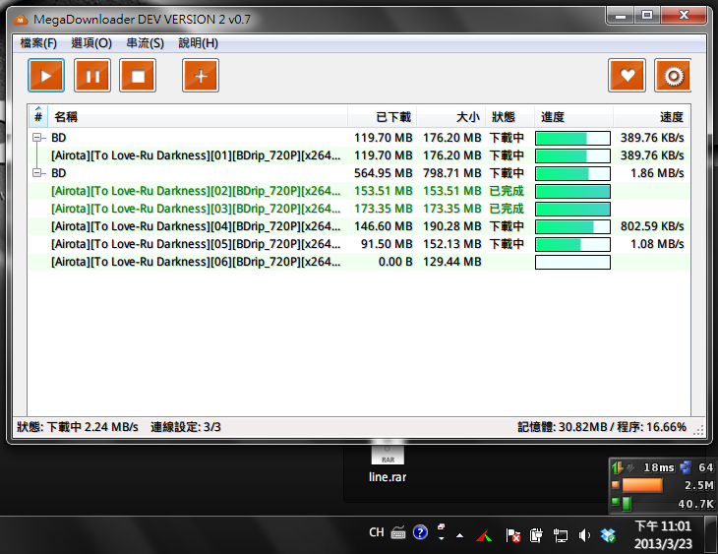The width and height of the screenshot is (718, 554).
Task: Click the 129.44 MB size cell
Action: coord(452,262)
